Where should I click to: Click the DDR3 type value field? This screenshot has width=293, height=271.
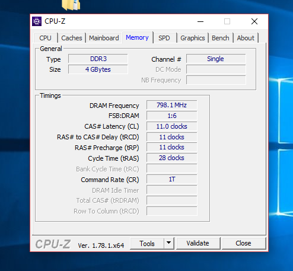tap(98, 59)
